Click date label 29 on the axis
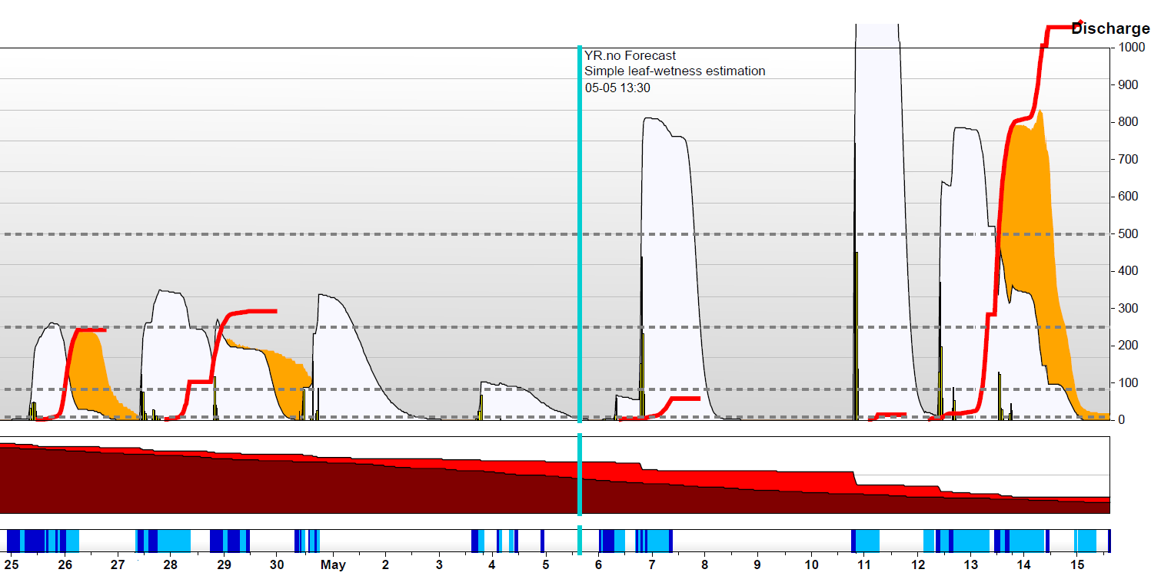 [224, 565]
